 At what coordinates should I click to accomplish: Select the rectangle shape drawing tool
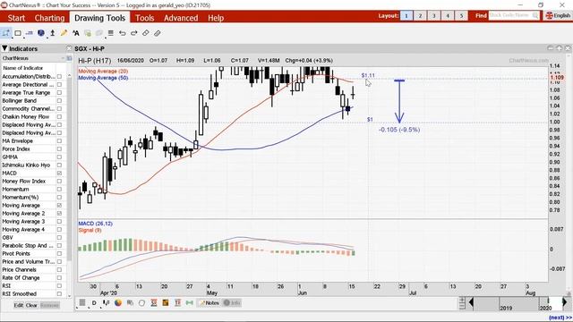pyautogui.click(x=18, y=33)
